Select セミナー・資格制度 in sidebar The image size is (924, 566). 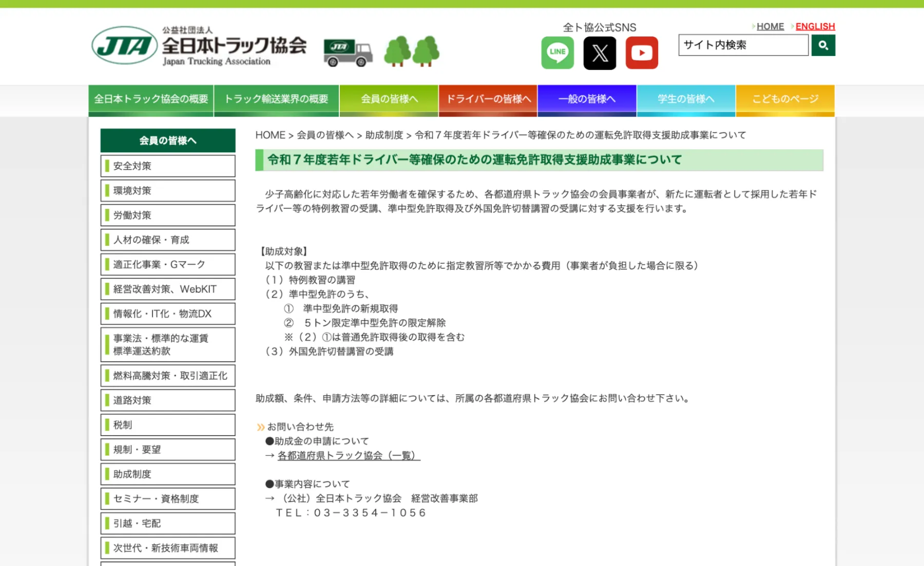pos(167,498)
